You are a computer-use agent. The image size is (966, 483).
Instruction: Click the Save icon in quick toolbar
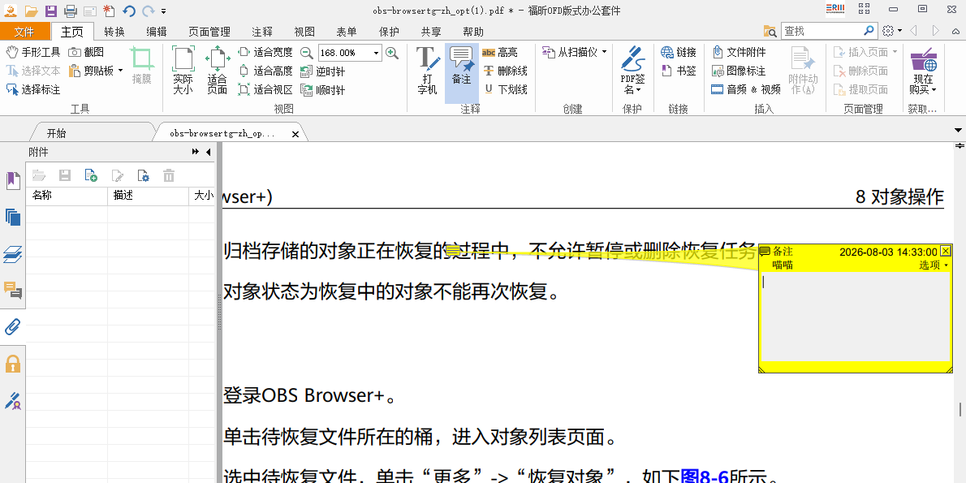point(51,11)
